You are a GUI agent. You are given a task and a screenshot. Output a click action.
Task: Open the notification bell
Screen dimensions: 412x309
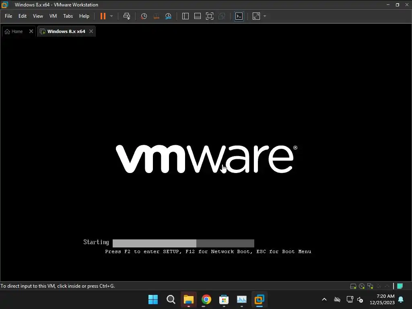pos(401,299)
